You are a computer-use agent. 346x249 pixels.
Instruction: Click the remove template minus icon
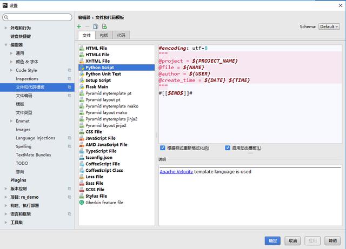tap(87, 26)
